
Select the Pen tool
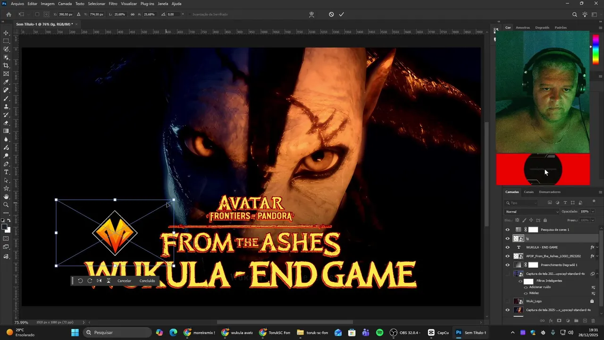pos(6,164)
